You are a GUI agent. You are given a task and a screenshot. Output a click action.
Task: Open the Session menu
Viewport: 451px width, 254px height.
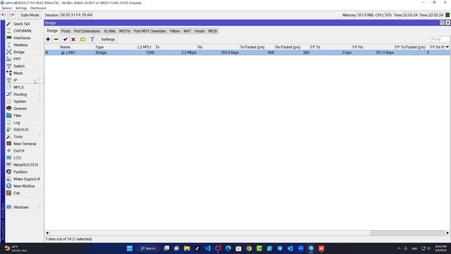7,8
